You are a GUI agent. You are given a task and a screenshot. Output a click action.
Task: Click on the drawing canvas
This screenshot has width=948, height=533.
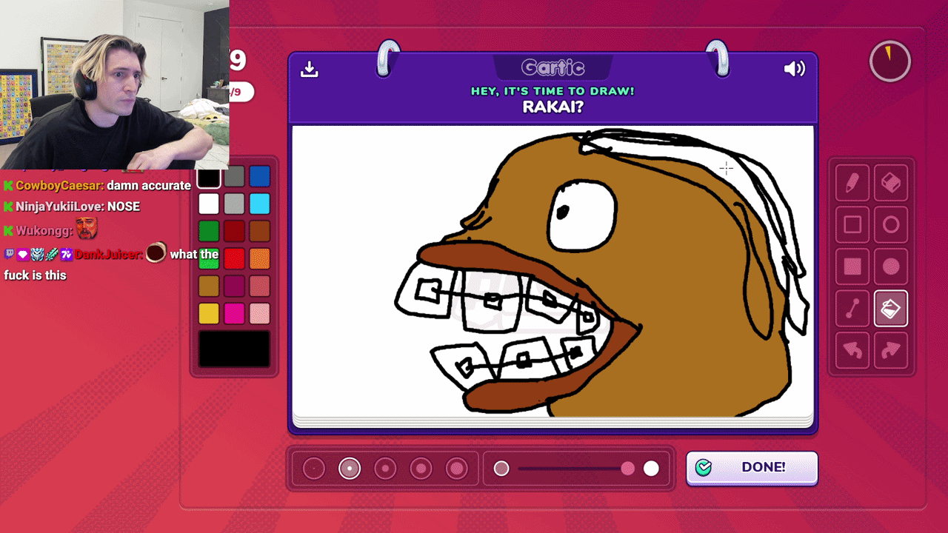553,272
